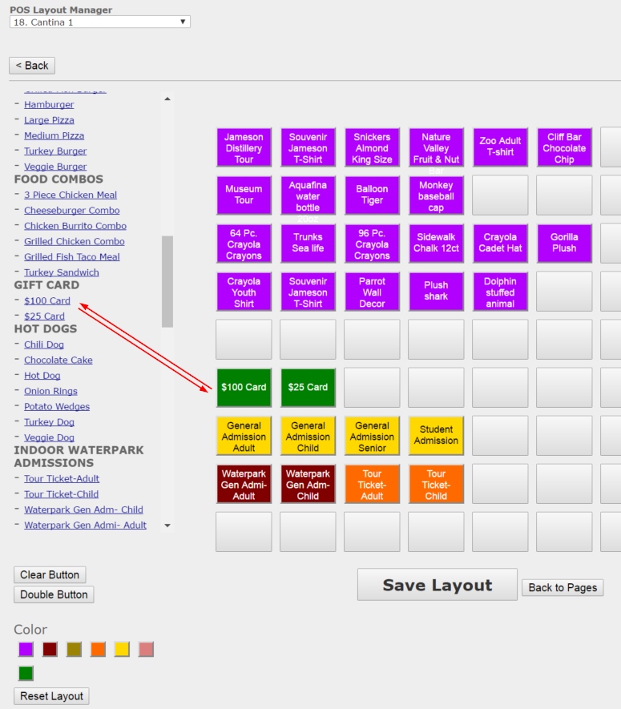Open the Cantina 1 layout dropdown
The height and width of the screenshot is (709, 621).
pyautogui.click(x=100, y=22)
